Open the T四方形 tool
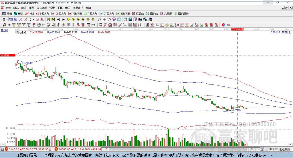The width and height of the screenshot is (293, 158). coord(91,14)
